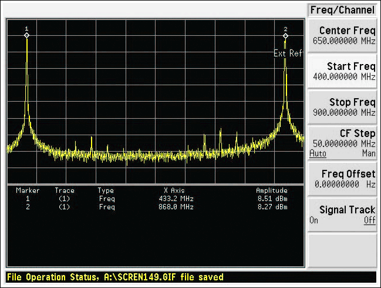Click the marker 2 diamond at the peak
Image resolution: width=381 pixels, height=288 pixels.
[285, 36]
